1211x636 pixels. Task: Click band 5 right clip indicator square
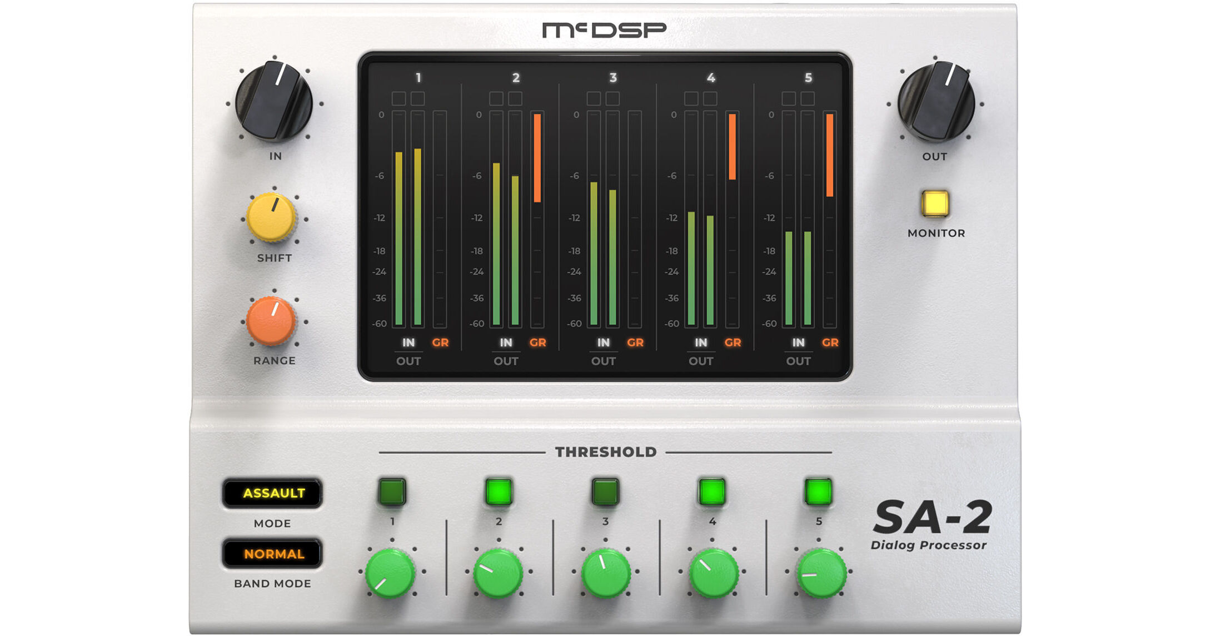[808, 98]
